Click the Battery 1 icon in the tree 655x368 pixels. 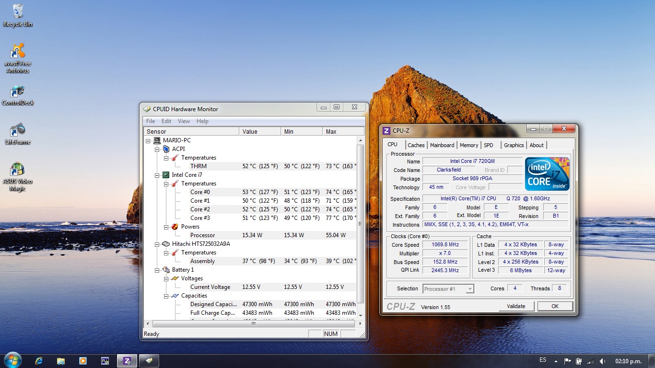(166, 270)
